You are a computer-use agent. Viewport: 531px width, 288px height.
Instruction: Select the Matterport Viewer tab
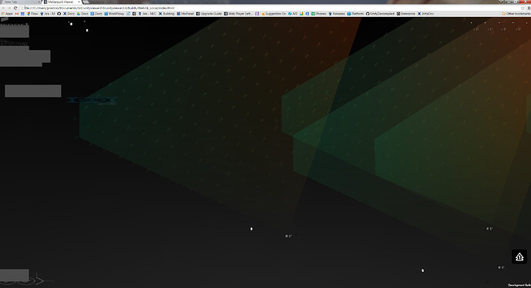pyautogui.click(x=62, y=2)
